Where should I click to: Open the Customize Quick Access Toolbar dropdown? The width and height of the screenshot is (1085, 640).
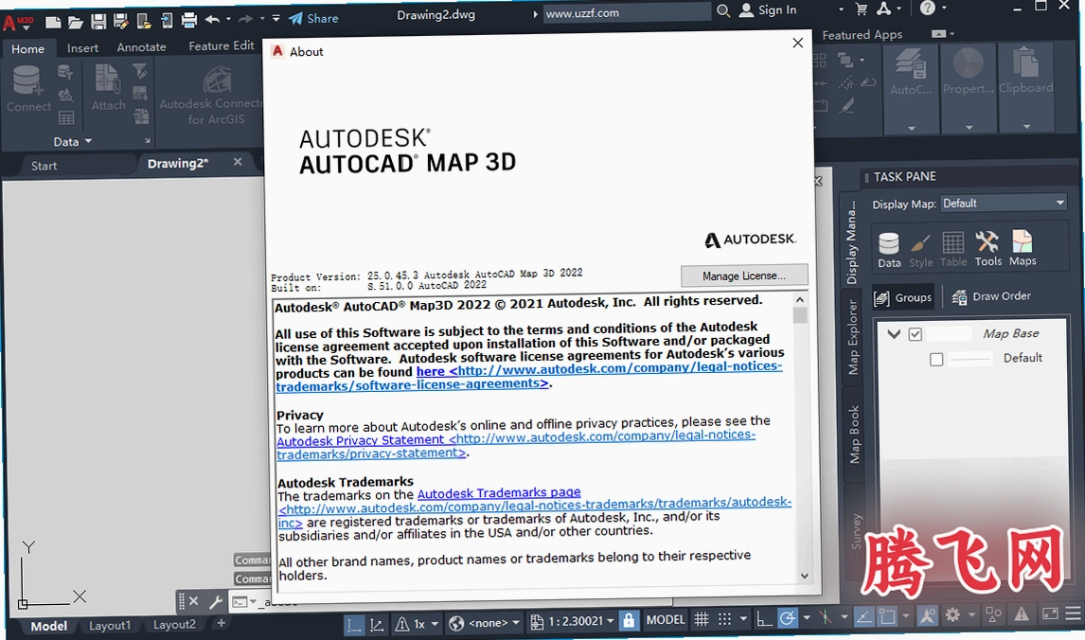276,19
